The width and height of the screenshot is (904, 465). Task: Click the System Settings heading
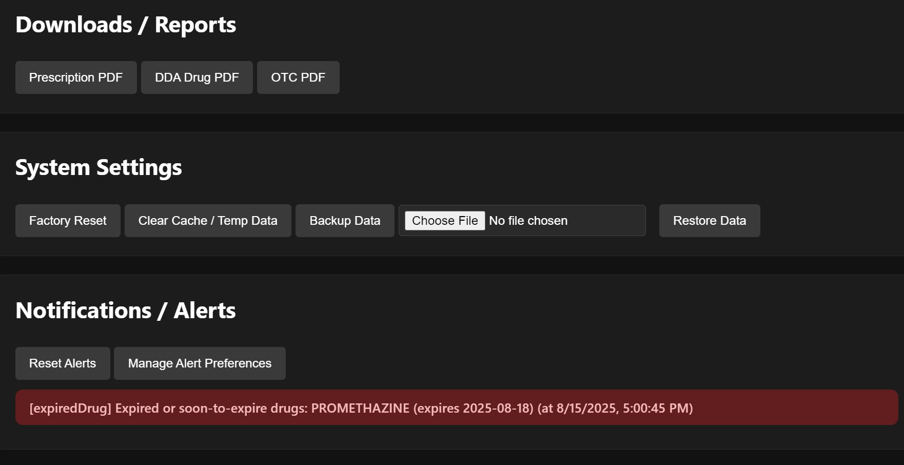tap(99, 167)
